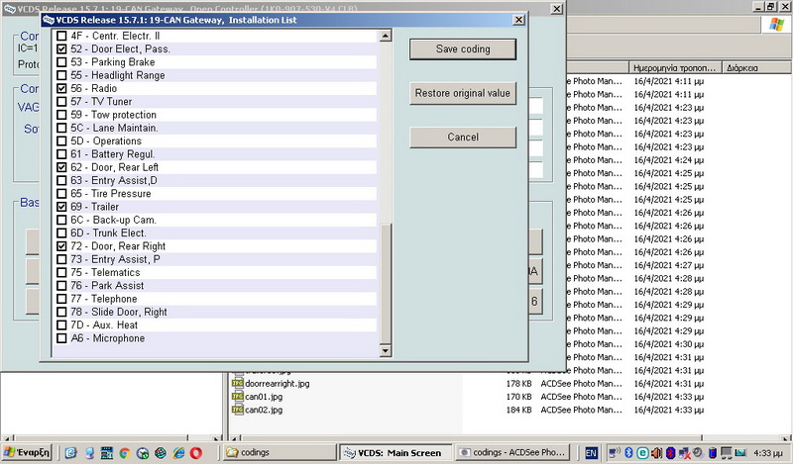Check the 7D - Aux. Heat checkbox

coord(61,325)
